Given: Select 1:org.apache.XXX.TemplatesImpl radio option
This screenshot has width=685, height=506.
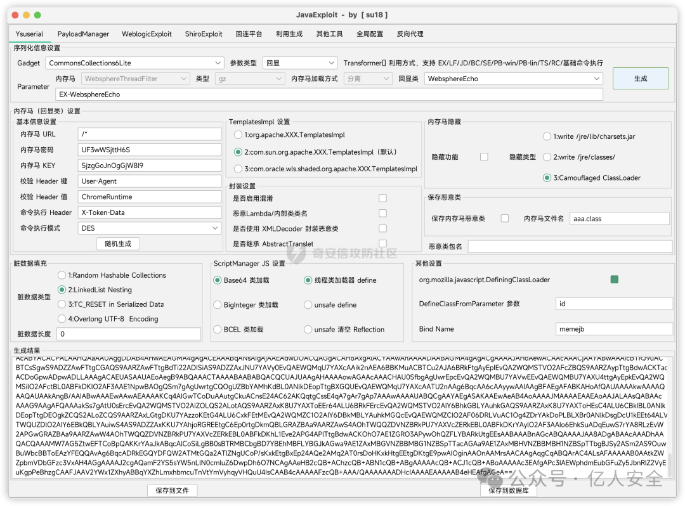Looking at the screenshot, I should pyautogui.click(x=238, y=135).
